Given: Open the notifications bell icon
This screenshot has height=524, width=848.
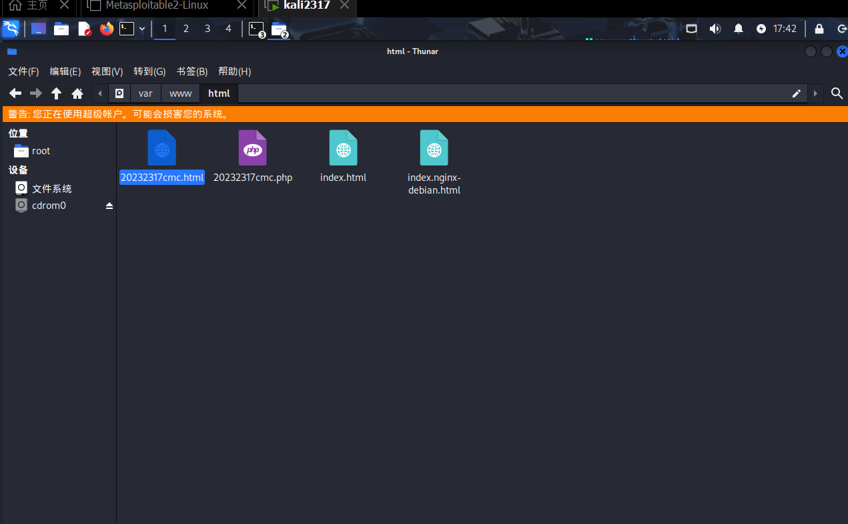Looking at the screenshot, I should (739, 29).
